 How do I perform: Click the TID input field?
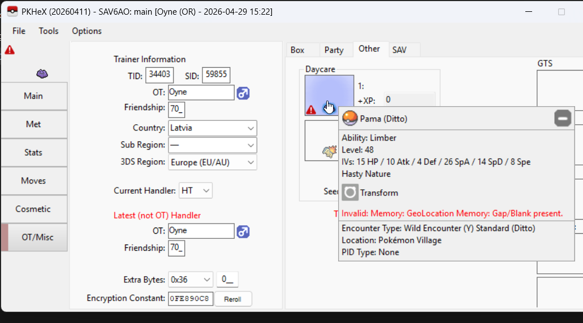click(159, 75)
